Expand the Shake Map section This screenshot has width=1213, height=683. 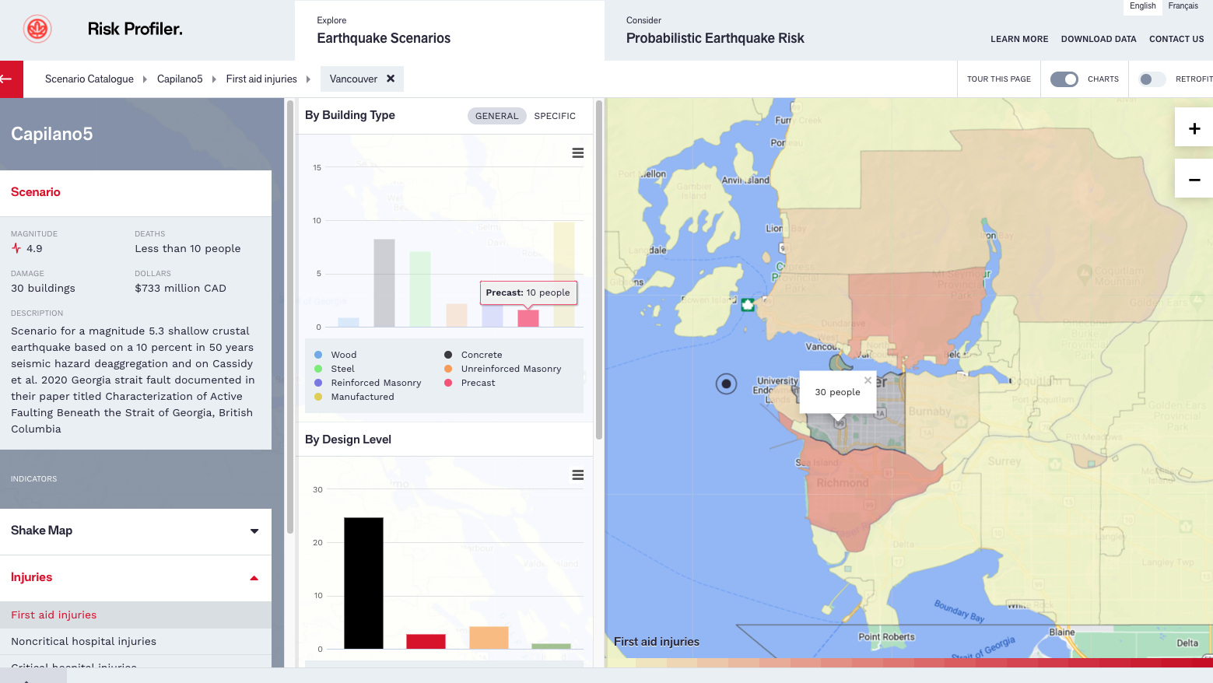pos(253,531)
